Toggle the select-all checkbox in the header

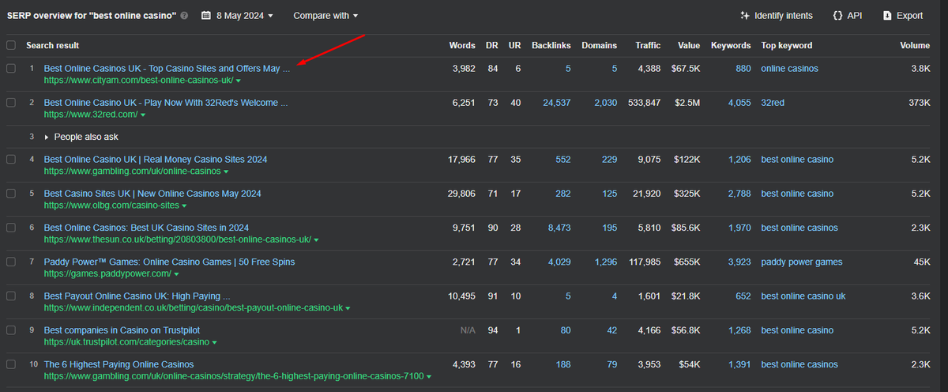pyautogui.click(x=11, y=45)
